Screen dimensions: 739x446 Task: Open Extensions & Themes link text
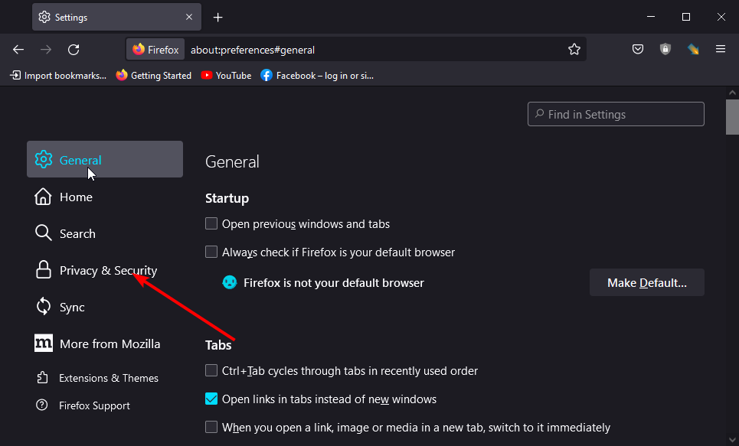[x=109, y=378]
